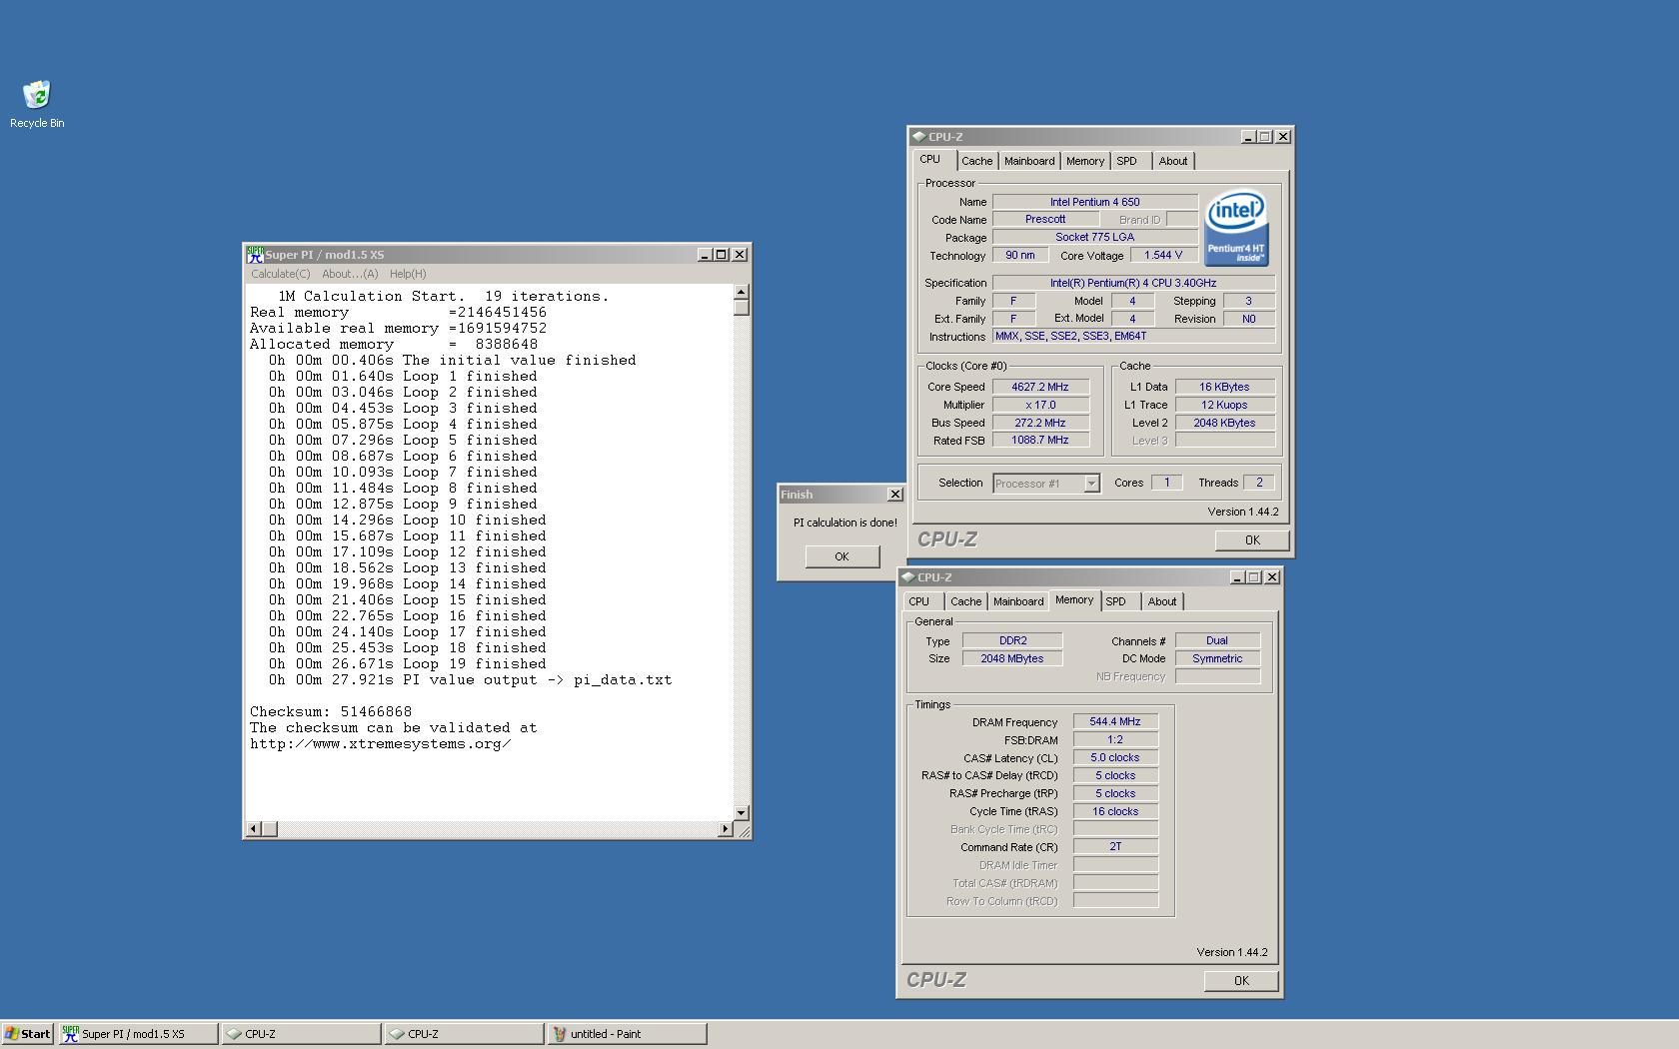Click the Memory Type DDR2 value

click(1012, 640)
